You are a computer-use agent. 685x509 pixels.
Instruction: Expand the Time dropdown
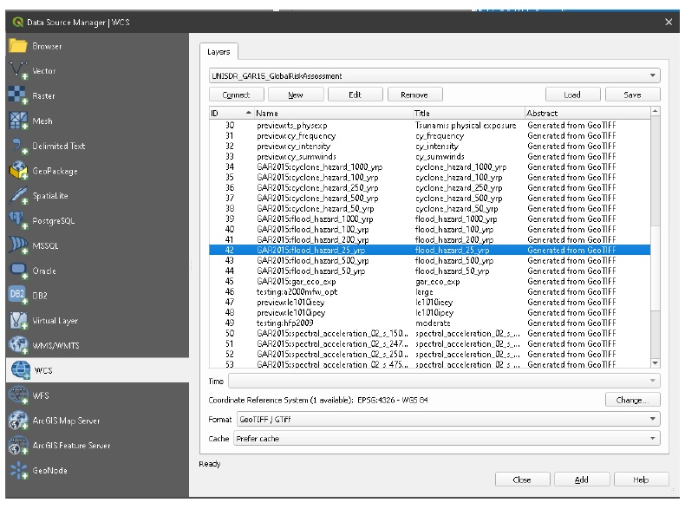[x=444, y=381]
